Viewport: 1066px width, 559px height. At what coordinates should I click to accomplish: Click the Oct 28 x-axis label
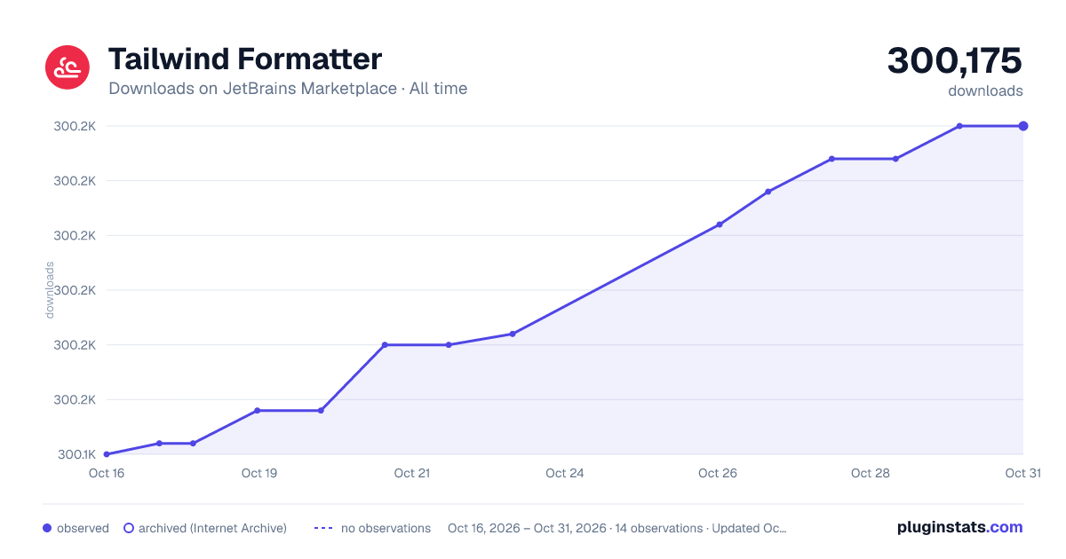coord(871,473)
